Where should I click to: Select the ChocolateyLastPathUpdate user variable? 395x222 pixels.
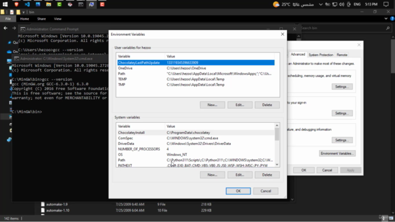[x=196, y=63]
